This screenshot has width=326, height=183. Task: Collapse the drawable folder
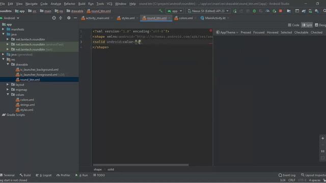[x=8, y=65]
